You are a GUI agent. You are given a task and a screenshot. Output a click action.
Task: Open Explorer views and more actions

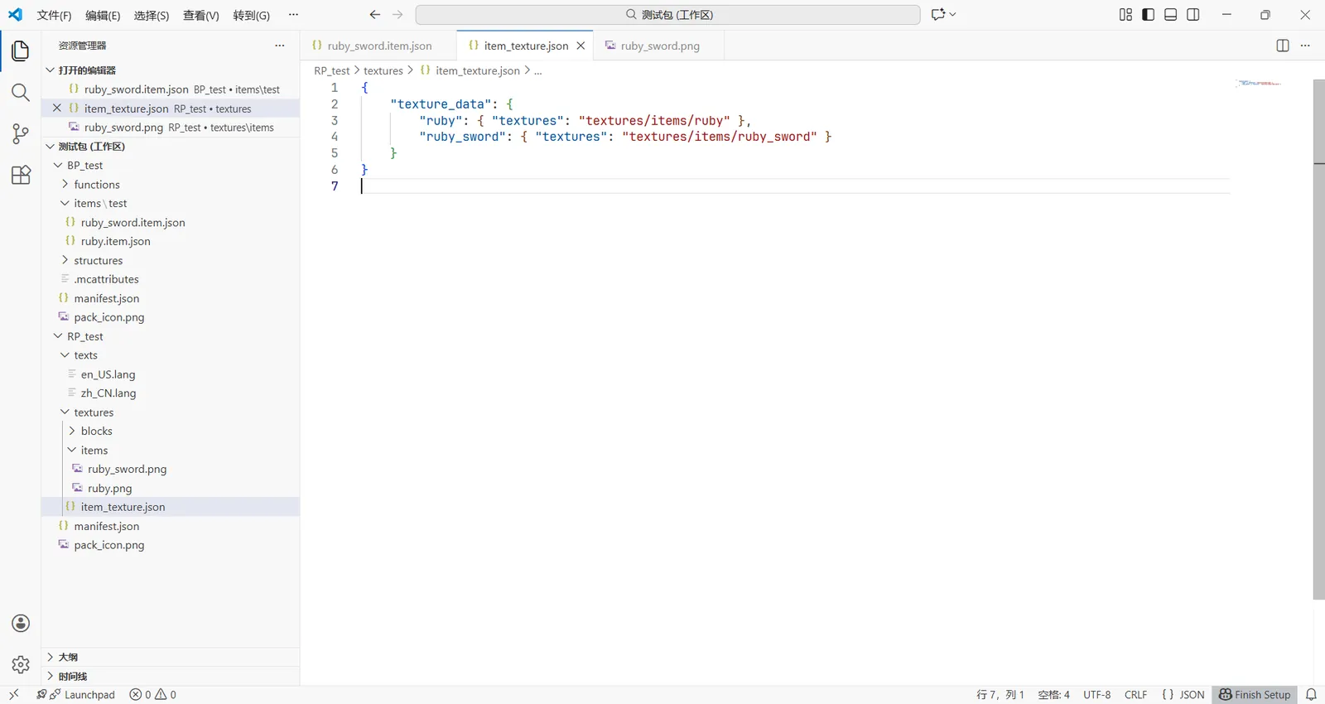280,46
